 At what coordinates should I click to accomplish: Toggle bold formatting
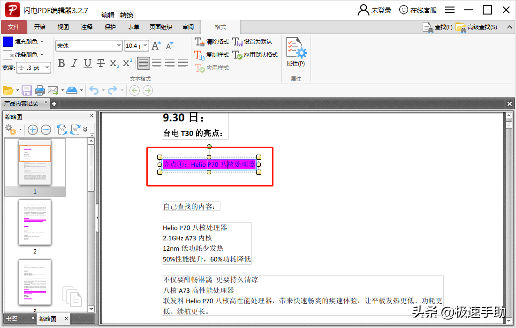coord(61,62)
